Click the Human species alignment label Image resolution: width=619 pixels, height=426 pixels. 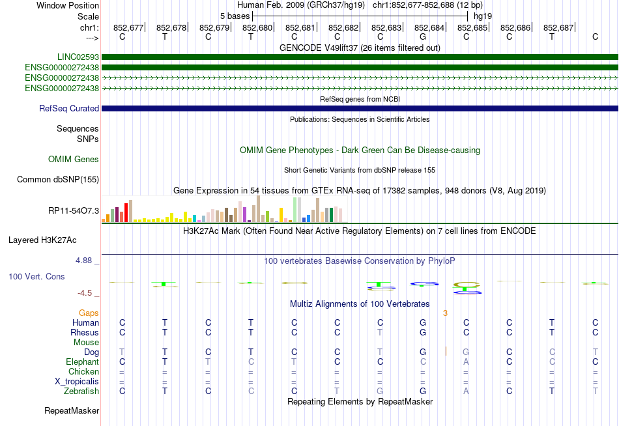click(85, 323)
